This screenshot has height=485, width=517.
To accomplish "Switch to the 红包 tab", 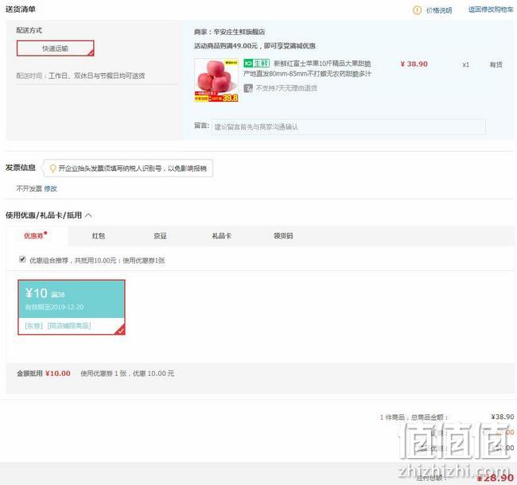I will coord(99,236).
